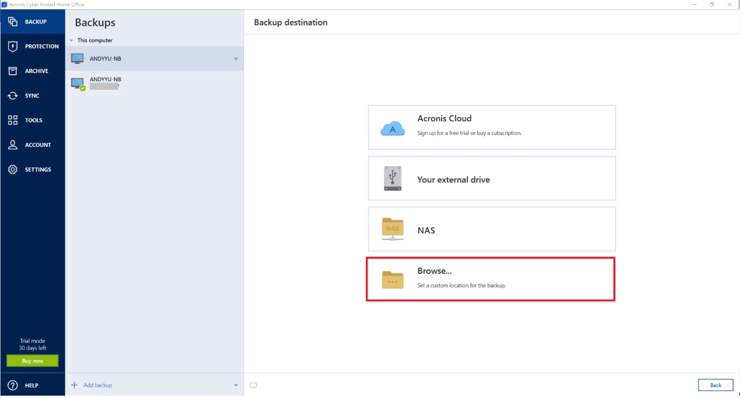
Task: Click the Back button
Action: tap(716, 385)
